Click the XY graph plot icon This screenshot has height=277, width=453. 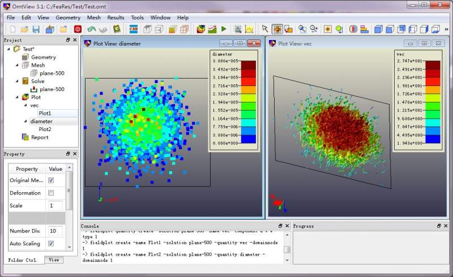pyautogui.click(x=249, y=29)
